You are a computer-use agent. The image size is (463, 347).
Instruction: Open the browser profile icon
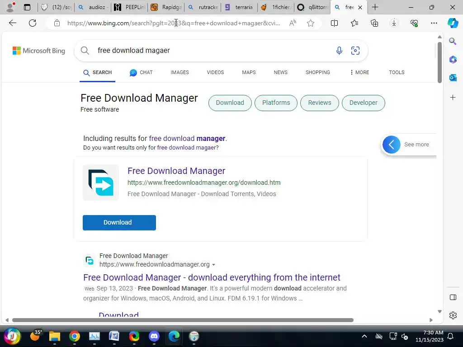tap(11, 7)
